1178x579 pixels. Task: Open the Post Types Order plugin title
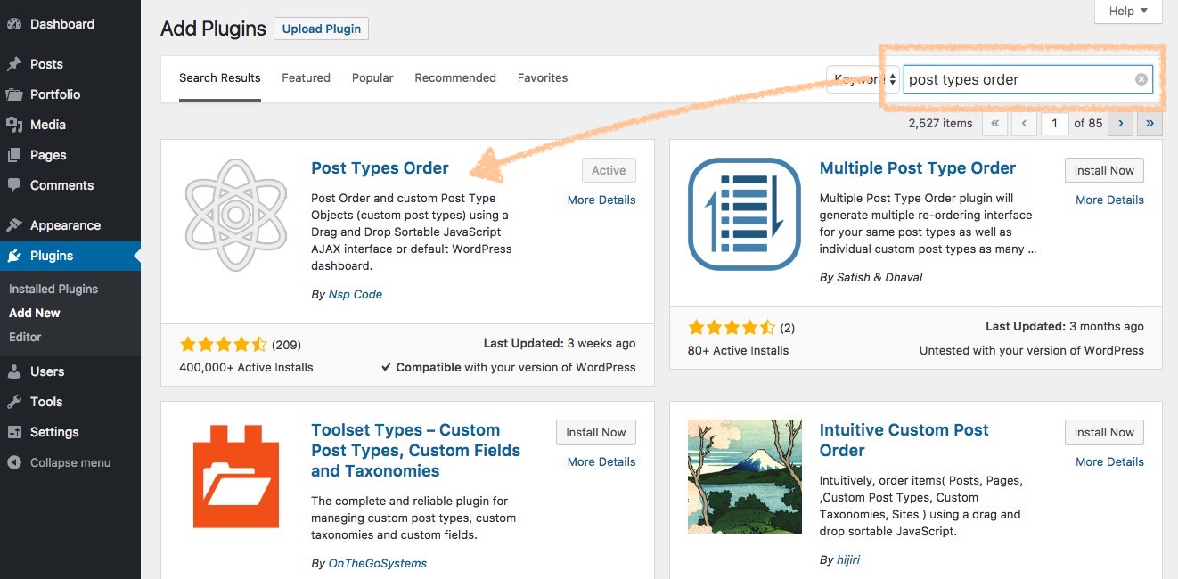[x=380, y=168]
